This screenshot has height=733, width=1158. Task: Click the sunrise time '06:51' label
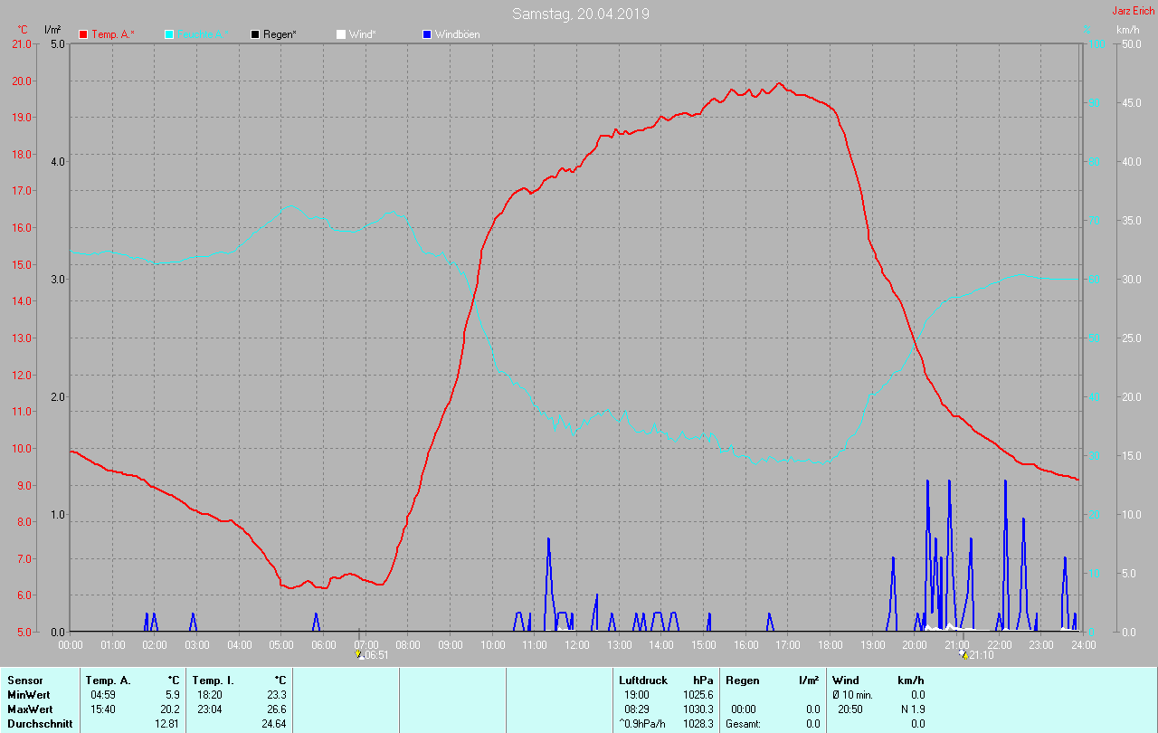376,655
